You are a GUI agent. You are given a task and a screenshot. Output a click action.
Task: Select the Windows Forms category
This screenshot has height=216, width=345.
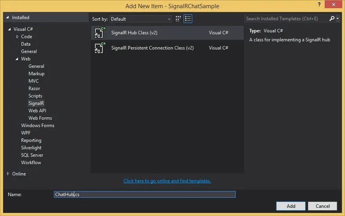pyautogui.click(x=38, y=126)
